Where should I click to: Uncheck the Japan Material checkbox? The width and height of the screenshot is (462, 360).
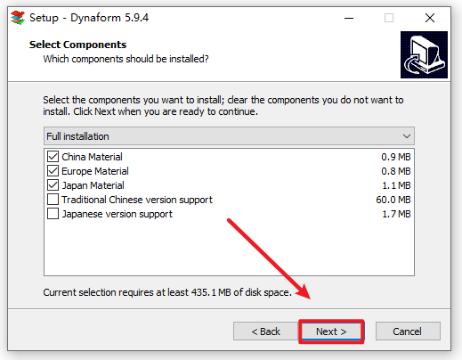pos(53,185)
